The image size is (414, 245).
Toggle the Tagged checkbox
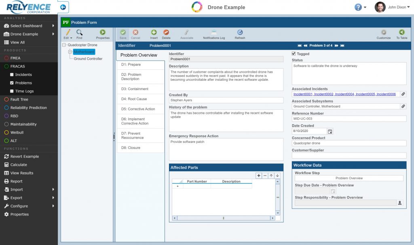(294, 54)
